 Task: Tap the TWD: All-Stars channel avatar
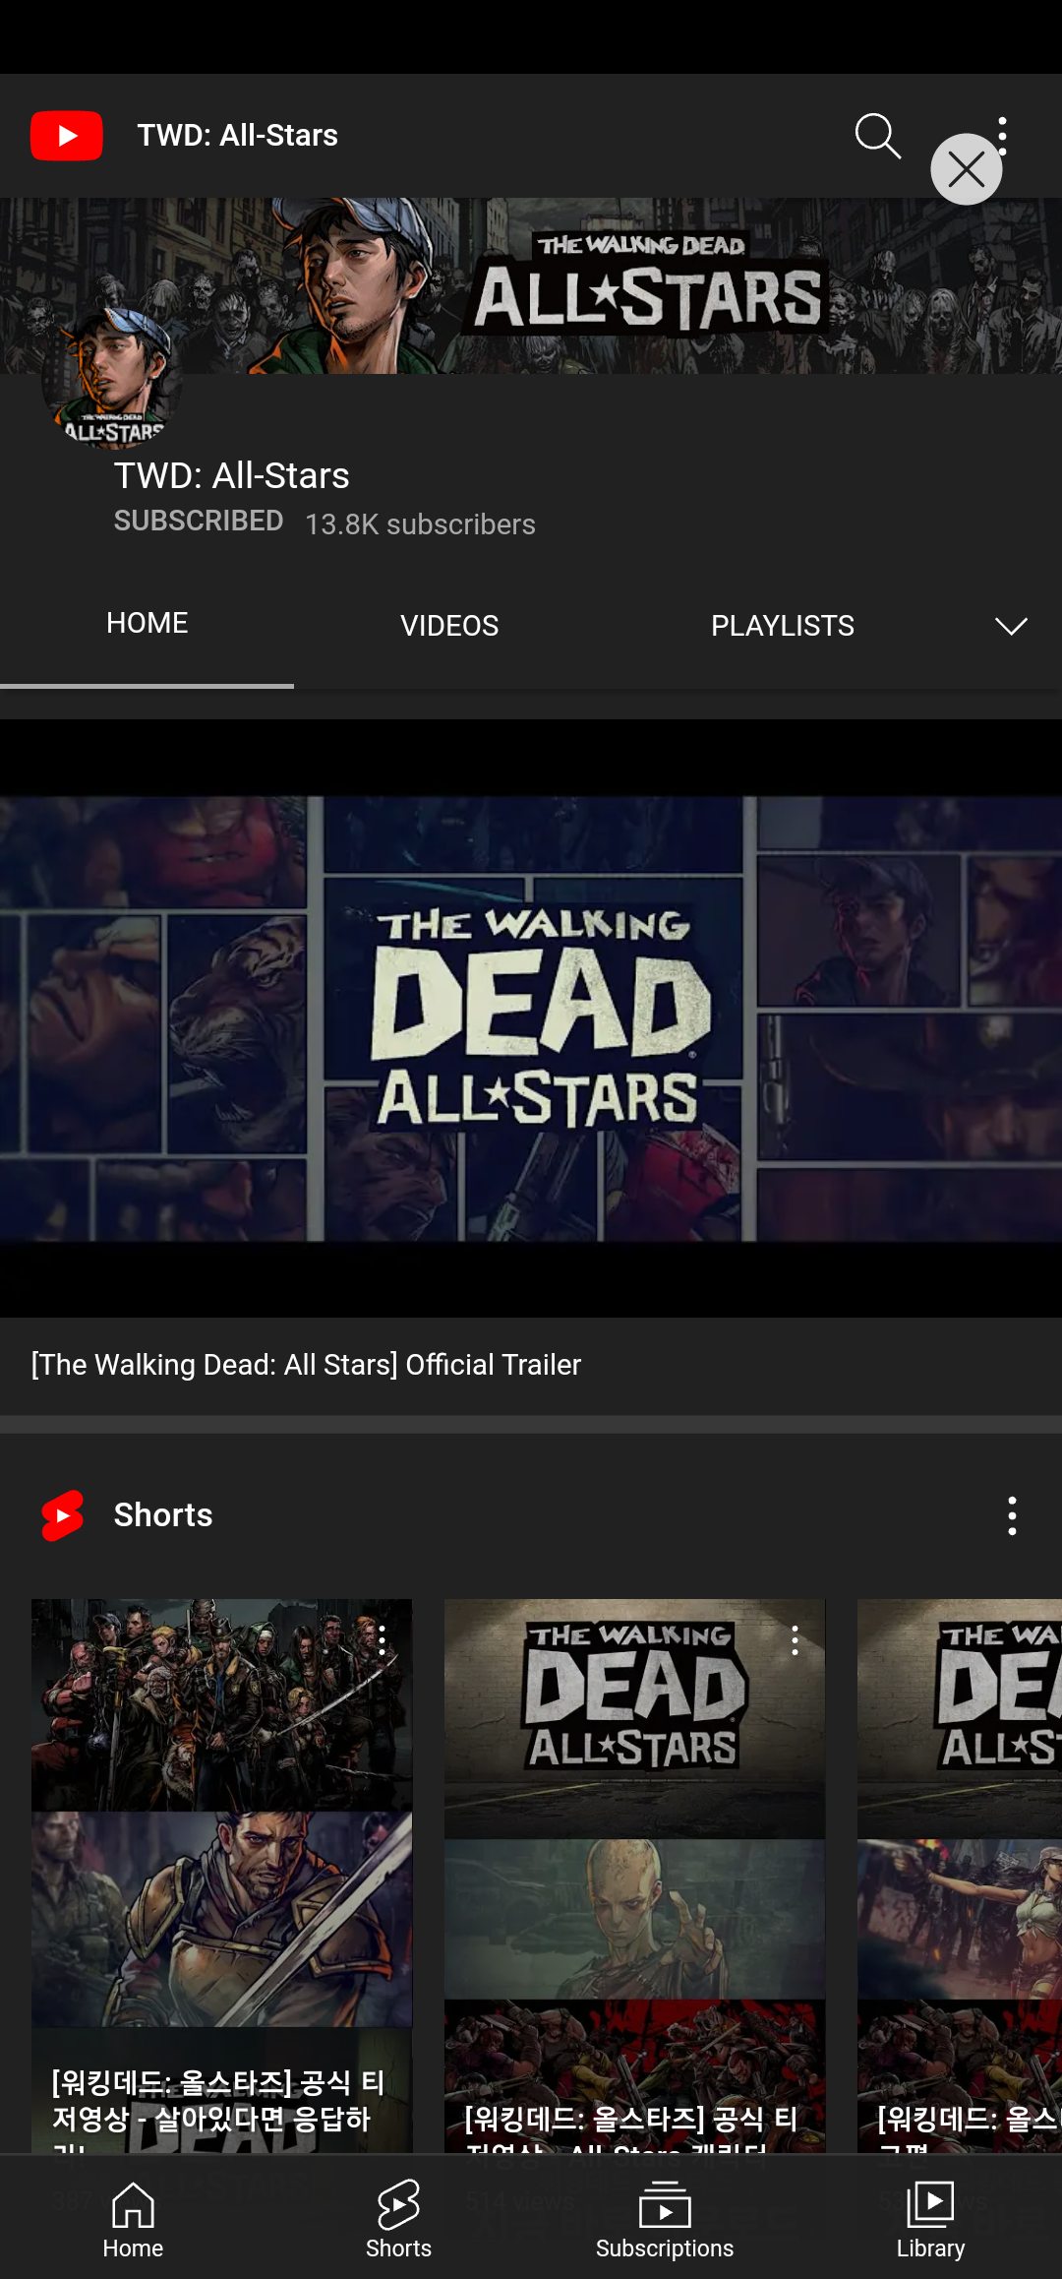click(x=111, y=380)
